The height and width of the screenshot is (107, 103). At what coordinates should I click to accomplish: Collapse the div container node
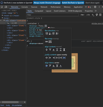pos(4,21)
